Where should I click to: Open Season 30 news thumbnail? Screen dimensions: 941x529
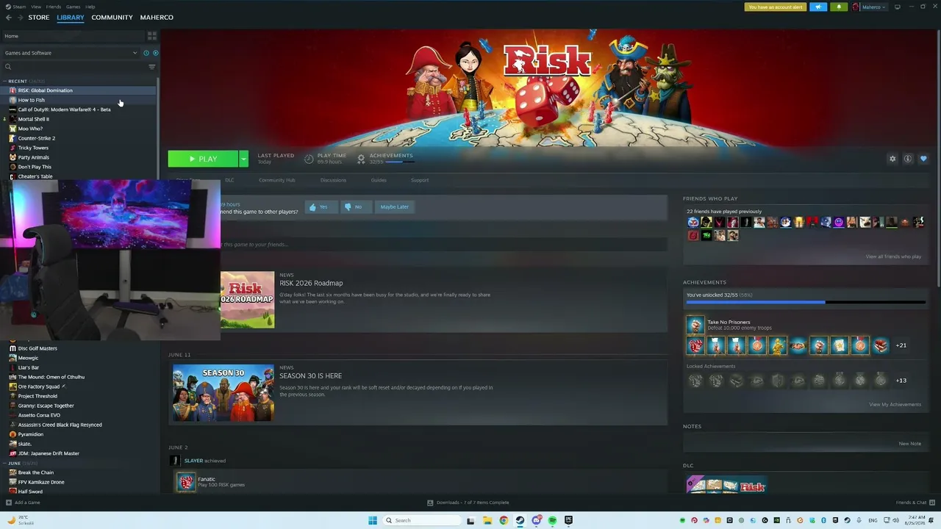coord(223,392)
